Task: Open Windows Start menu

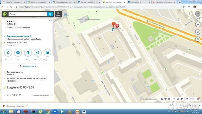Action: 3,111
